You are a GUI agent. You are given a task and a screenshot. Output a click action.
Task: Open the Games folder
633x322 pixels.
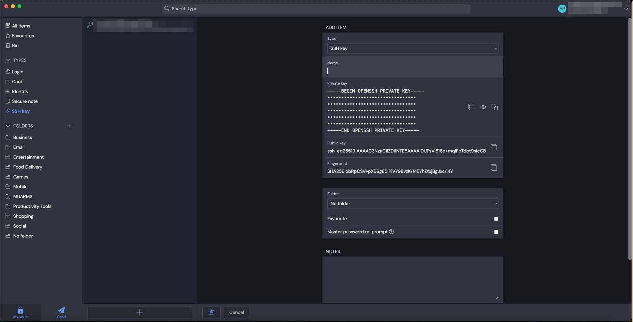(17, 177)
